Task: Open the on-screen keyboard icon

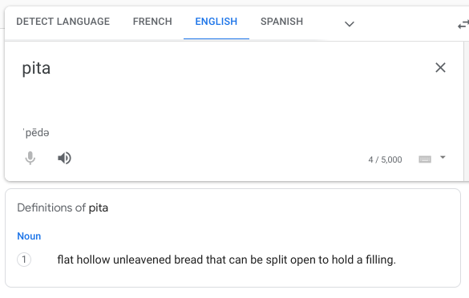Action: pyautogui.click(x=425, y=159)
